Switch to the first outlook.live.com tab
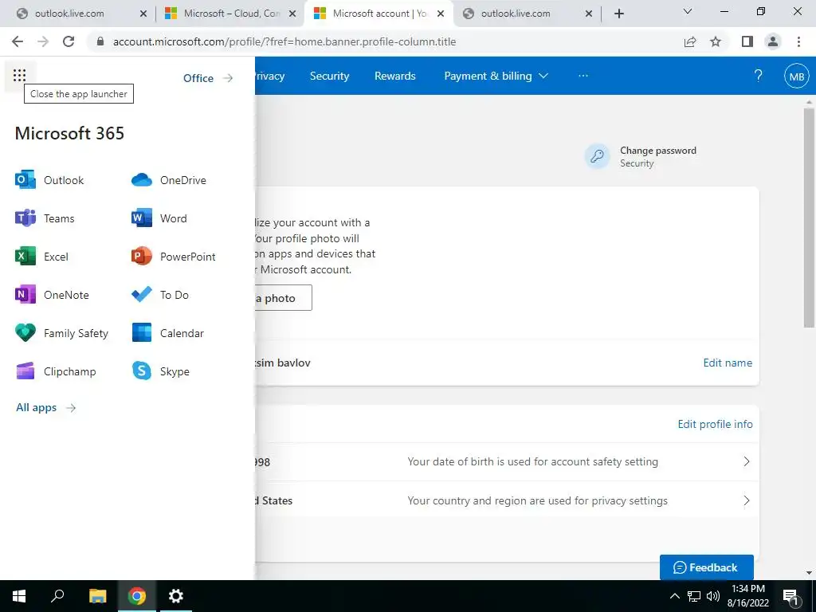The width and height of the screenshot is (816, 612). pos(69,14)
